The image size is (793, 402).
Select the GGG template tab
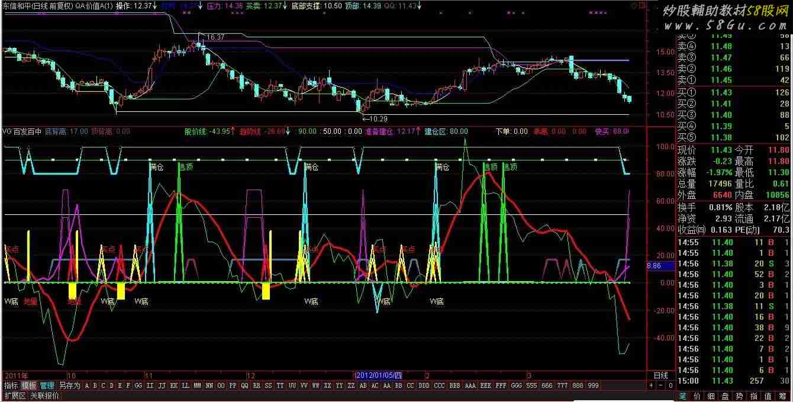click(517, 385)
